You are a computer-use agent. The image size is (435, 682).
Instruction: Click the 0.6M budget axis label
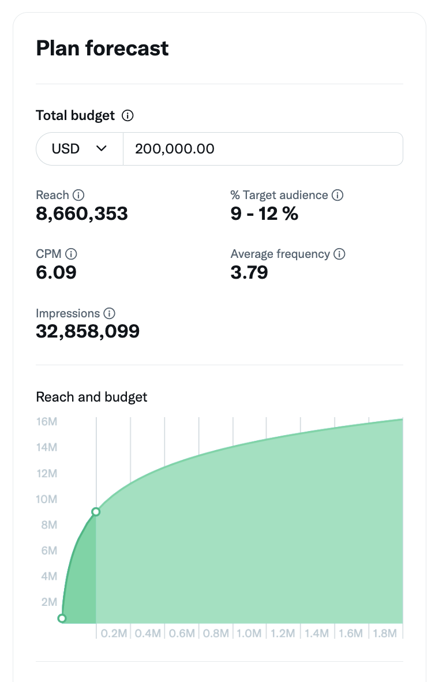coord(181,634)
